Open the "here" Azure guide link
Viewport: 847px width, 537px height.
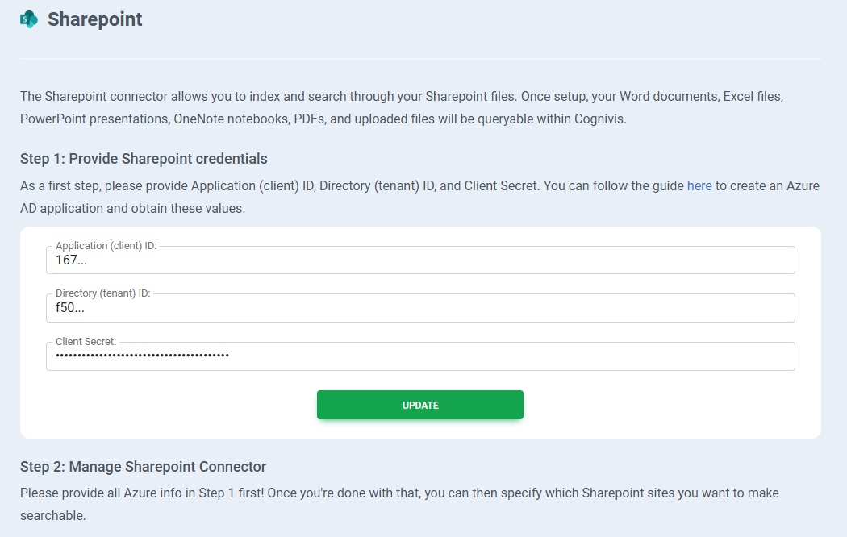[x=699, y=185]
